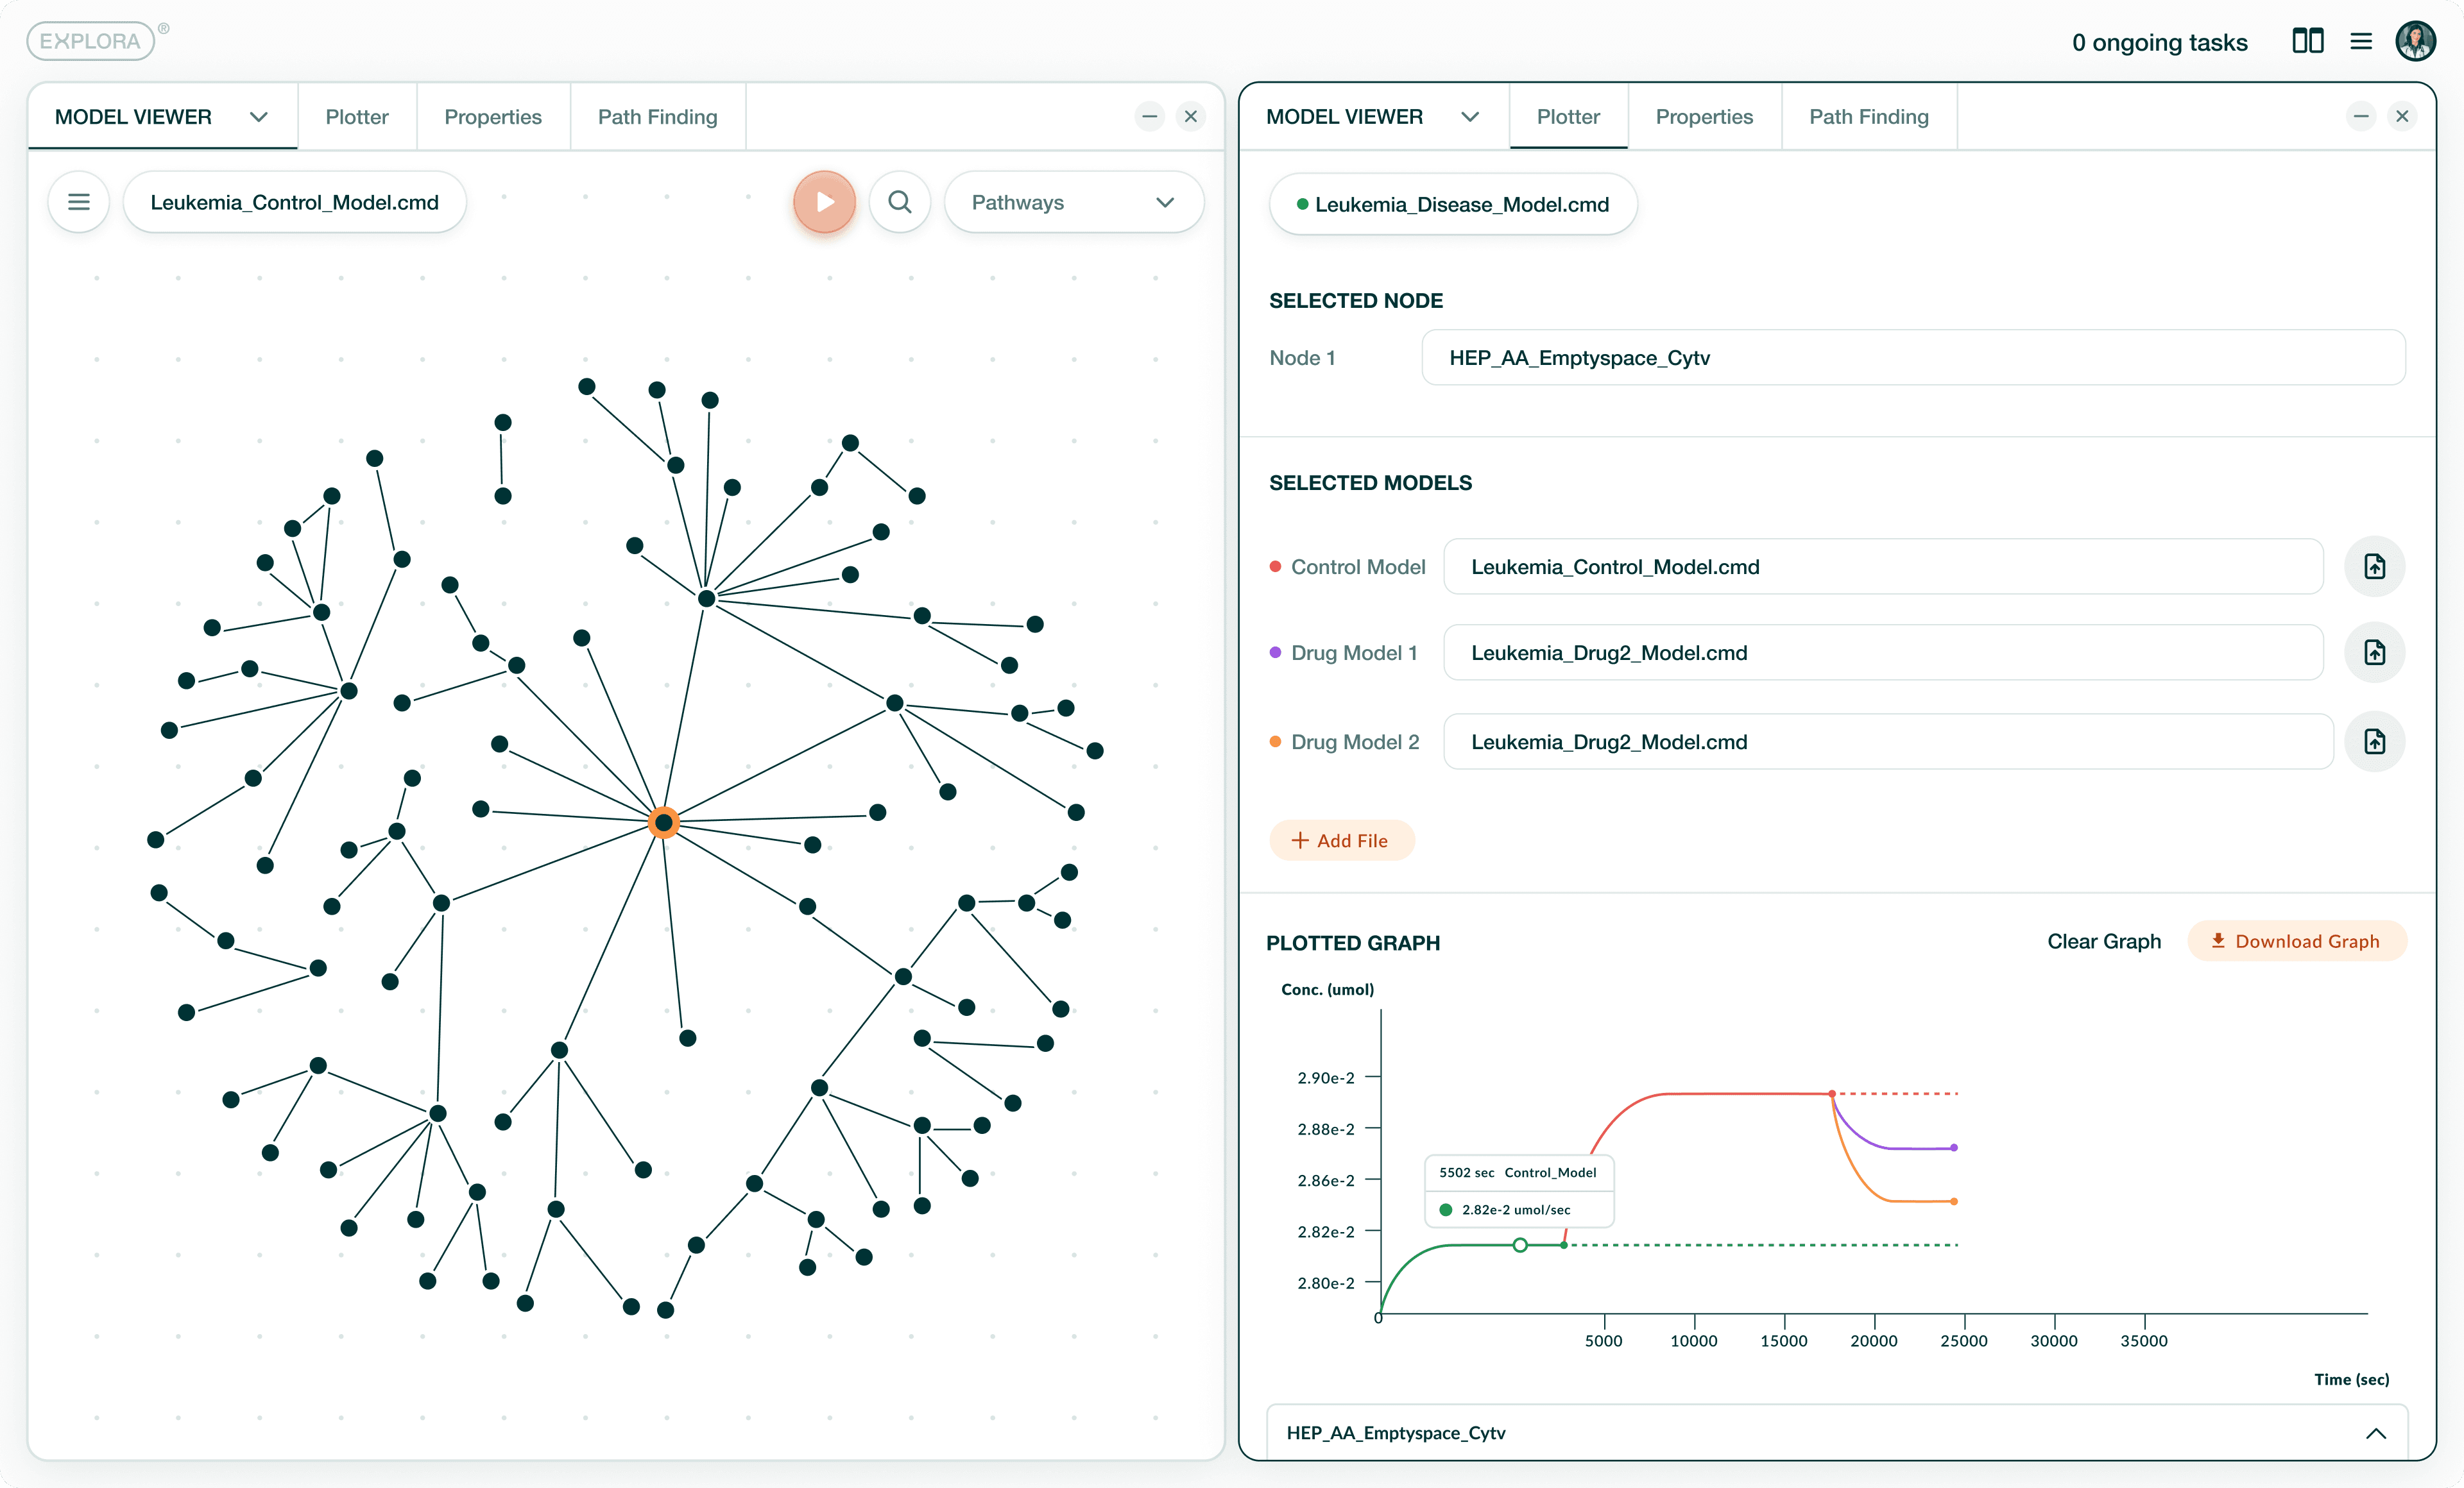Open the search magnifier in model viewer
This screenshot has width=2464, height=1488.
coord(900,202)
